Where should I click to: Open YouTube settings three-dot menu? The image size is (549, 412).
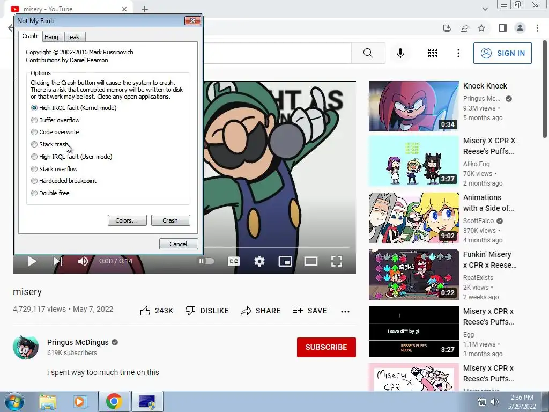(458, 53)
